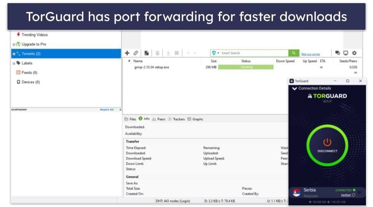
Task: Expand the Upgrade to Pro tree node
Action: 14,44
